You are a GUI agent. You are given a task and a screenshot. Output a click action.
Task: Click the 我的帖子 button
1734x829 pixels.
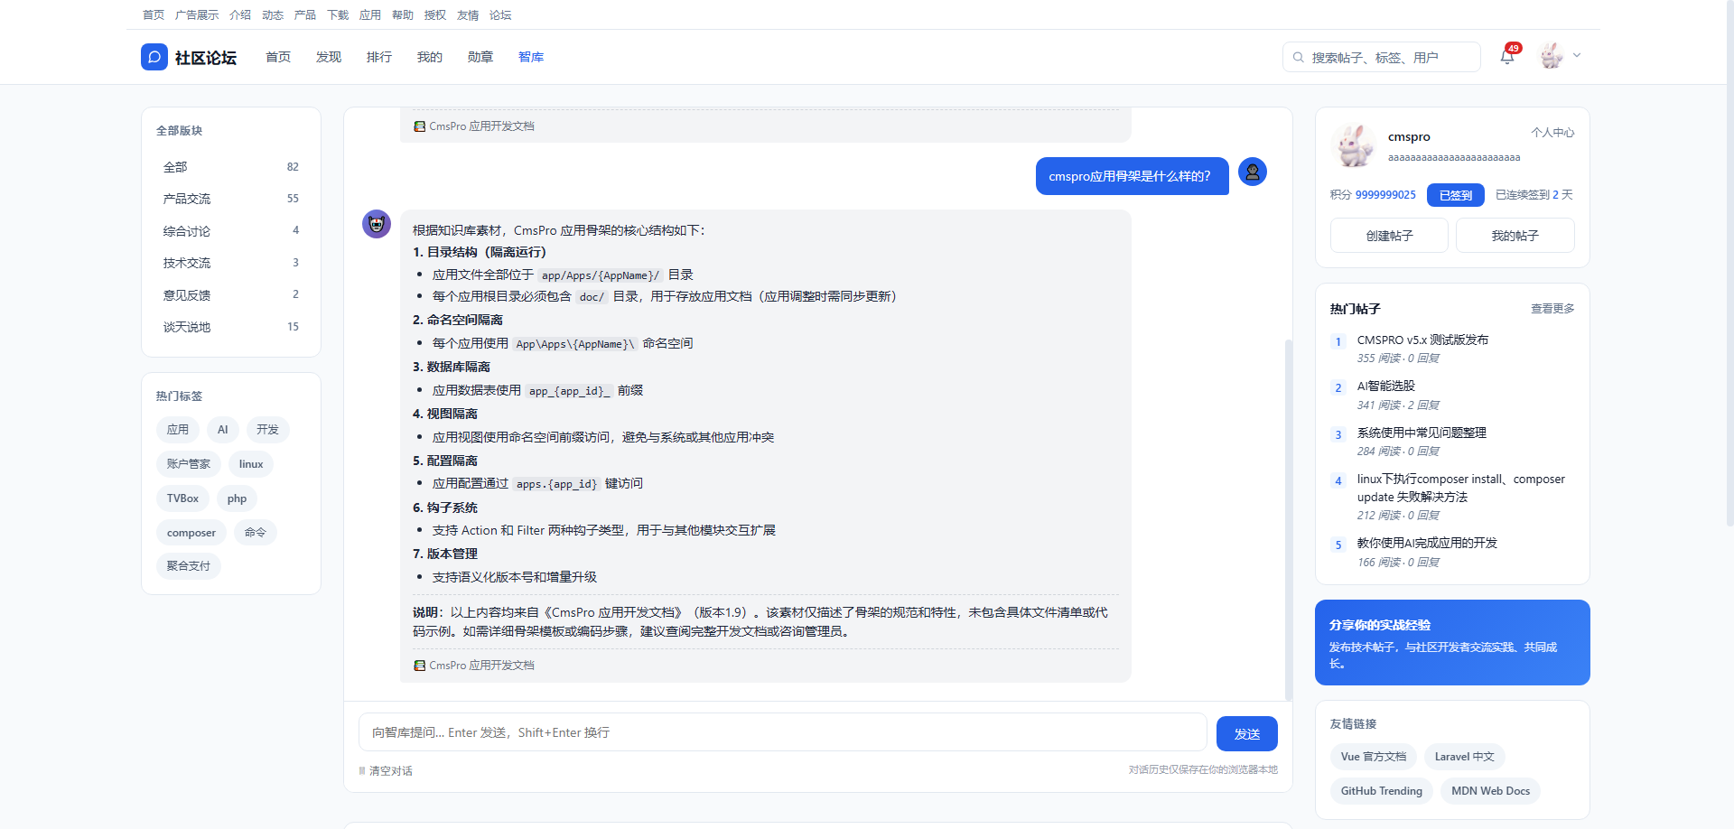(x=1515, y=236)
